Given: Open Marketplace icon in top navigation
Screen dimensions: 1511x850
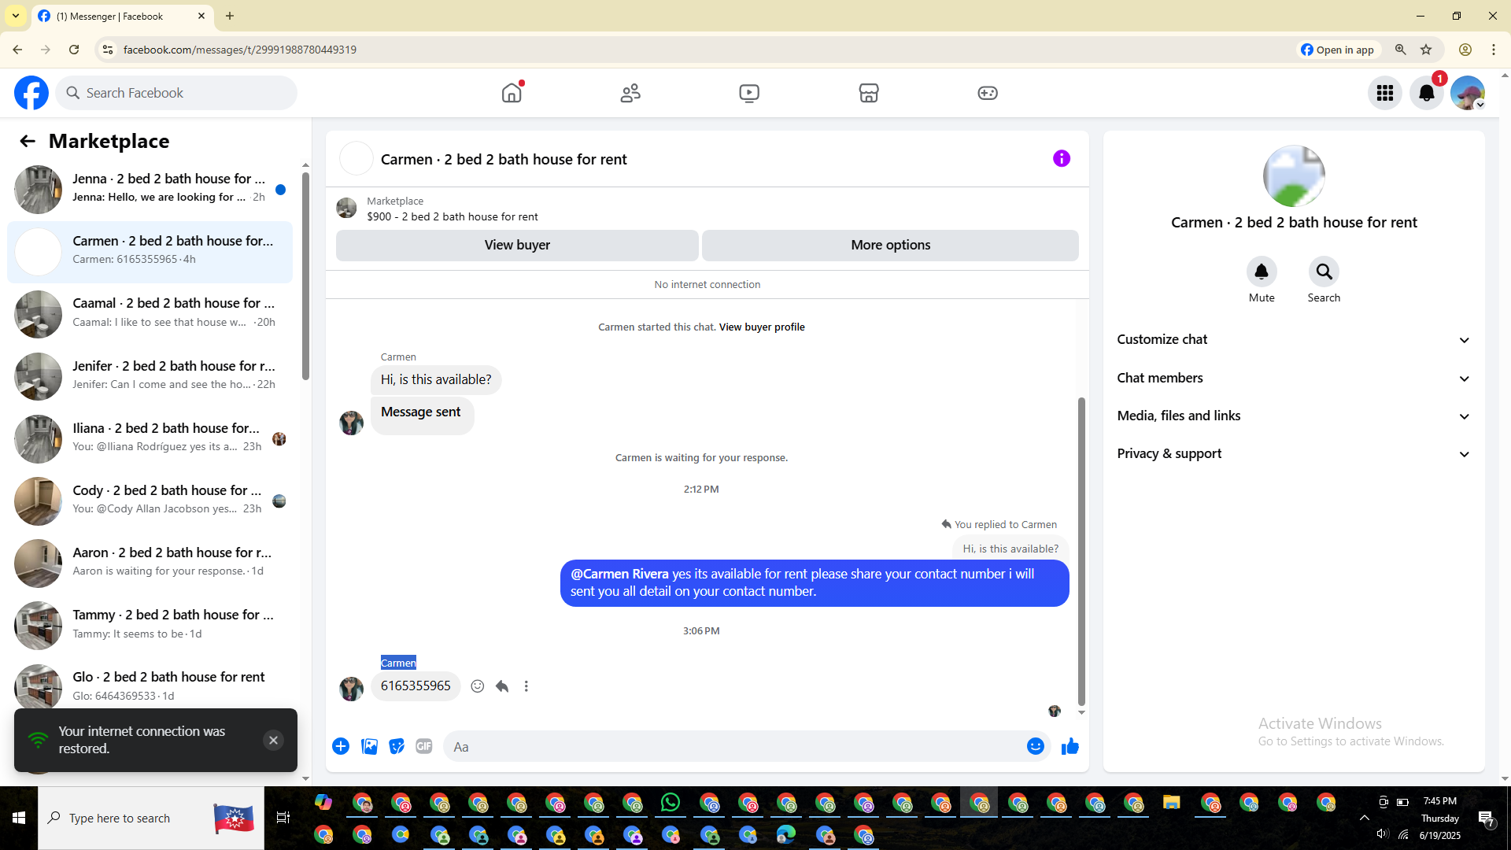Looking at the screenshot, I should pyautogui.click(x=869, y=93).
